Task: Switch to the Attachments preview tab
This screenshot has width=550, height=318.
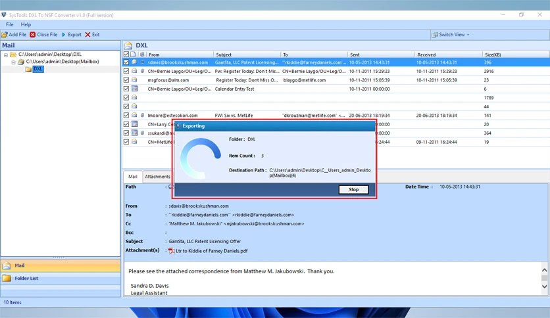Action: [157, 177]
